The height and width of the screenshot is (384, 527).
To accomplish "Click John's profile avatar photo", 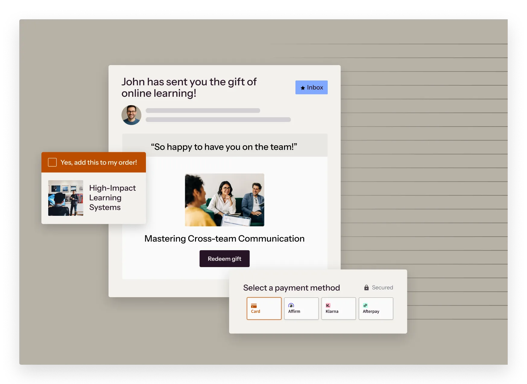I will (131, 115).
